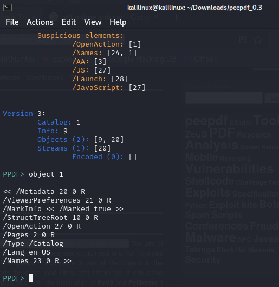Click the '/StructTreeRoot 10 0 R' line
The height and width of the screenshot is (287, 279).
coord(50,218)
